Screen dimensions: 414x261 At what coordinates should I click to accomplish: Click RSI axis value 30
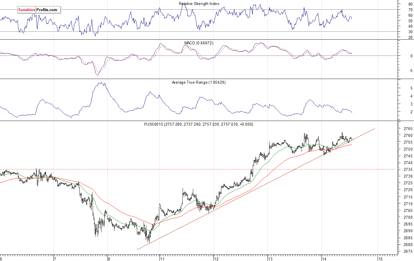pos(410,32)
